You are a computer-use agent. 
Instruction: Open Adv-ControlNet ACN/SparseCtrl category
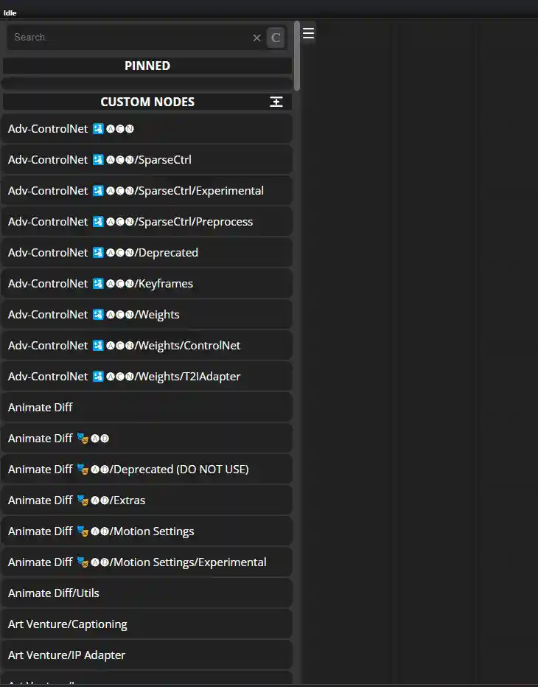(147, 160)
